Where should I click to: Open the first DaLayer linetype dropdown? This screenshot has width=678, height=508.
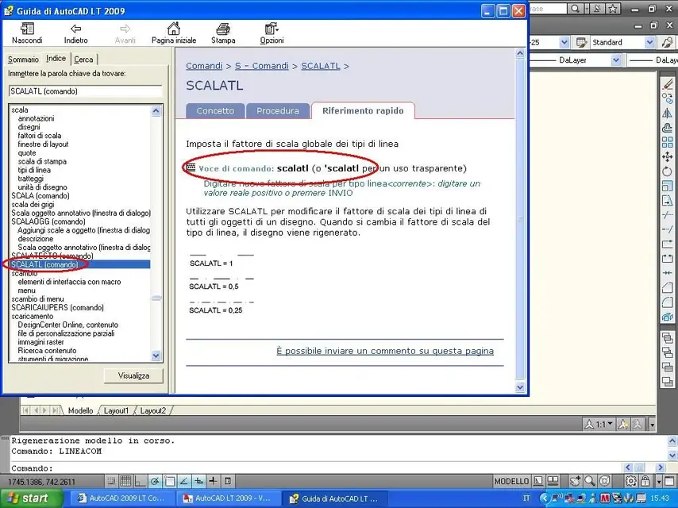pyautogui.click(x=616, y=60)
